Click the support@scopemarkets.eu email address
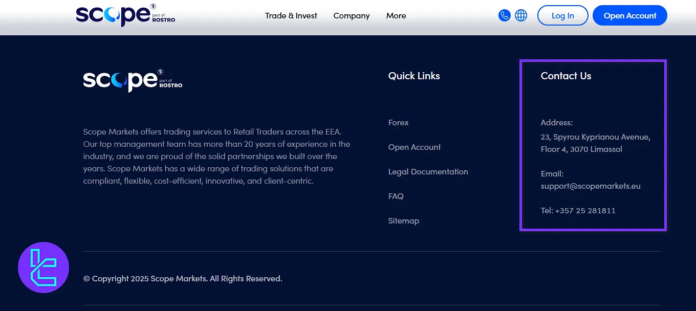 [590, 186]
